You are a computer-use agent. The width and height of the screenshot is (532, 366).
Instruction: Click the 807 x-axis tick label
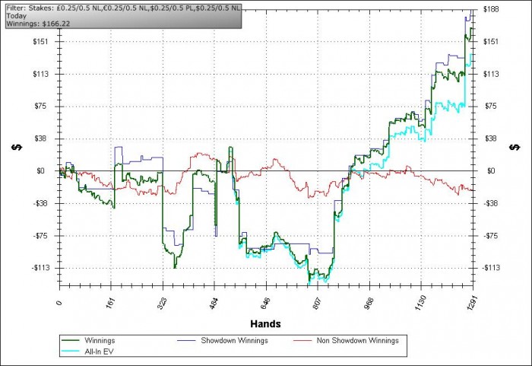317,303
